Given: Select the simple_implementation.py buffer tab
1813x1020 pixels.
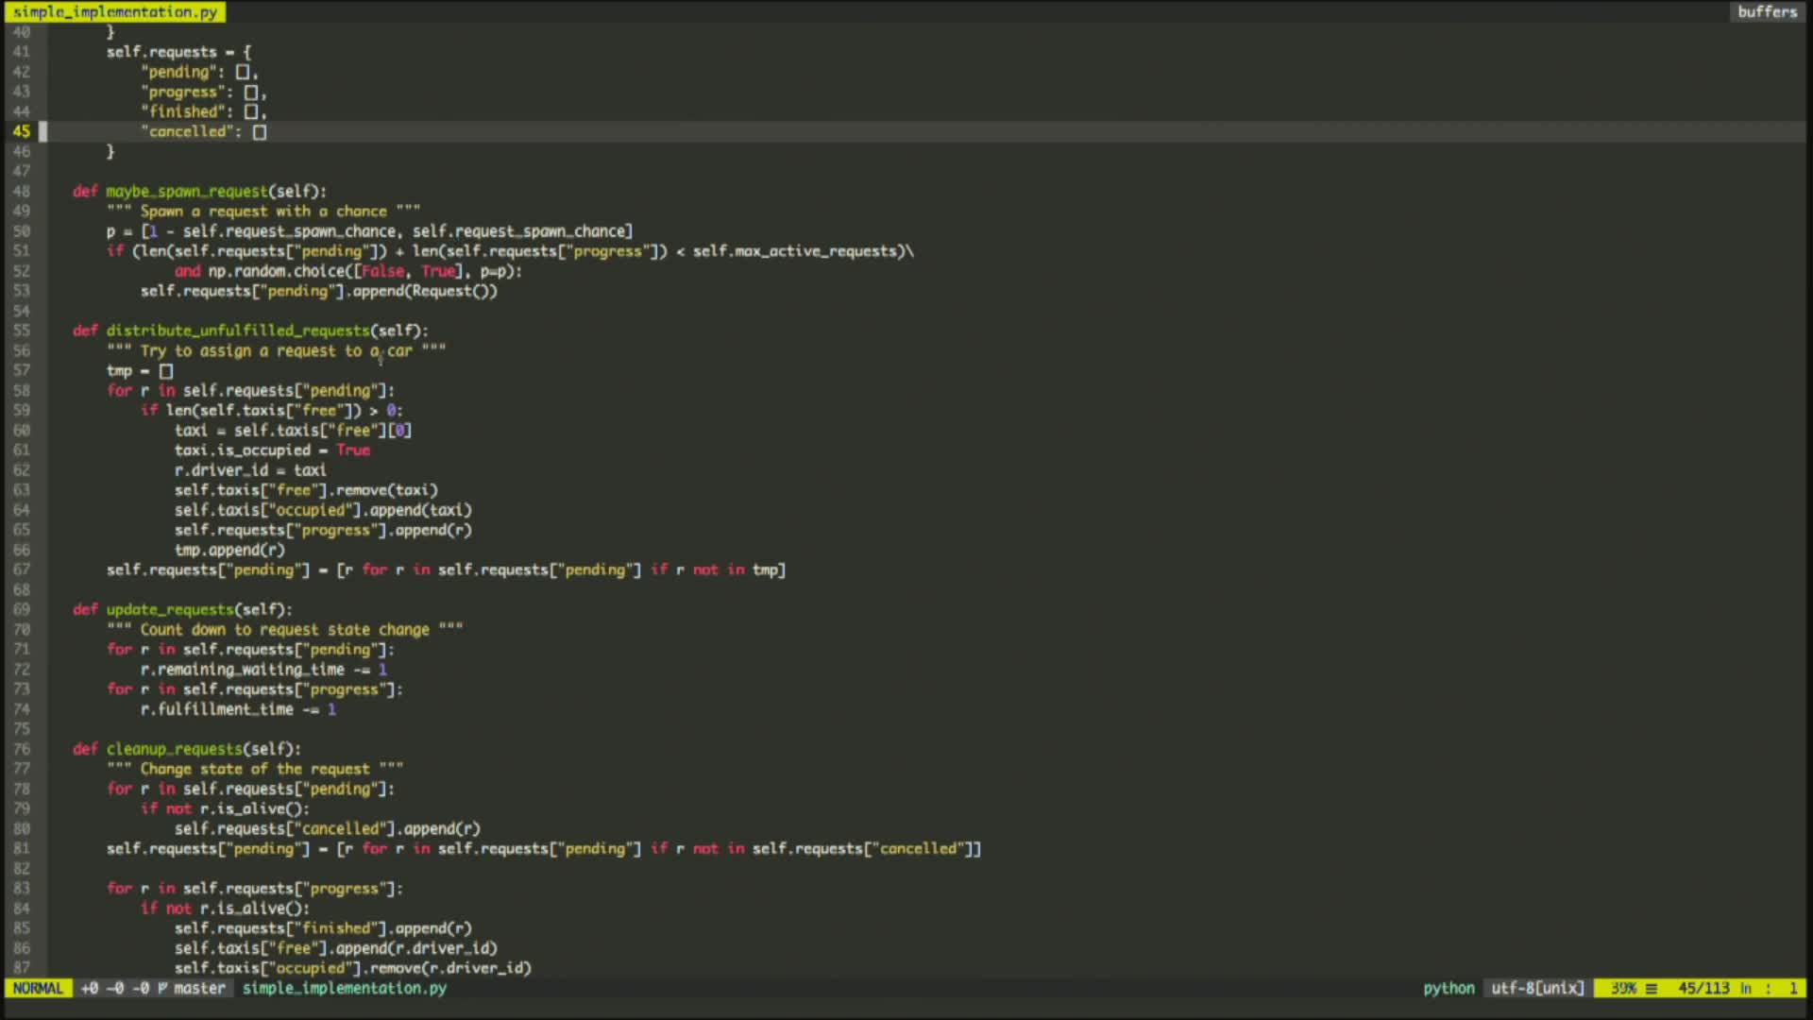Looking at the screenshot, I should (x=115, y=11).
